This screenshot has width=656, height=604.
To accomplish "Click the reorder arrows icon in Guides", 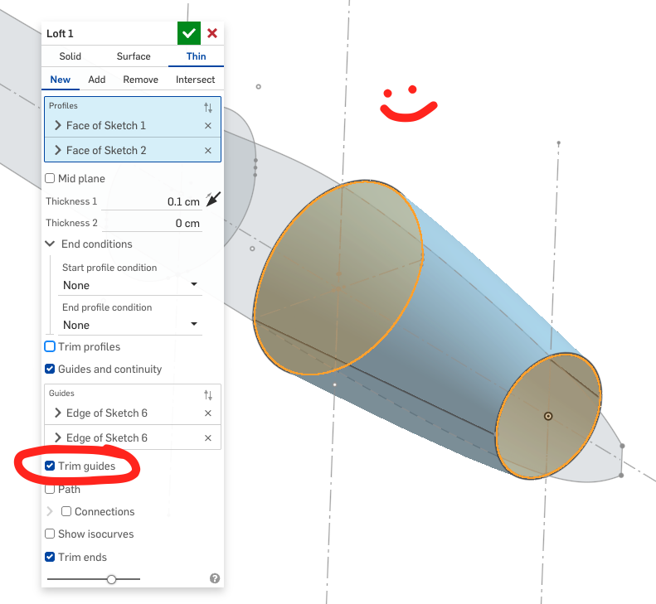I will click(x=208, y=395).
